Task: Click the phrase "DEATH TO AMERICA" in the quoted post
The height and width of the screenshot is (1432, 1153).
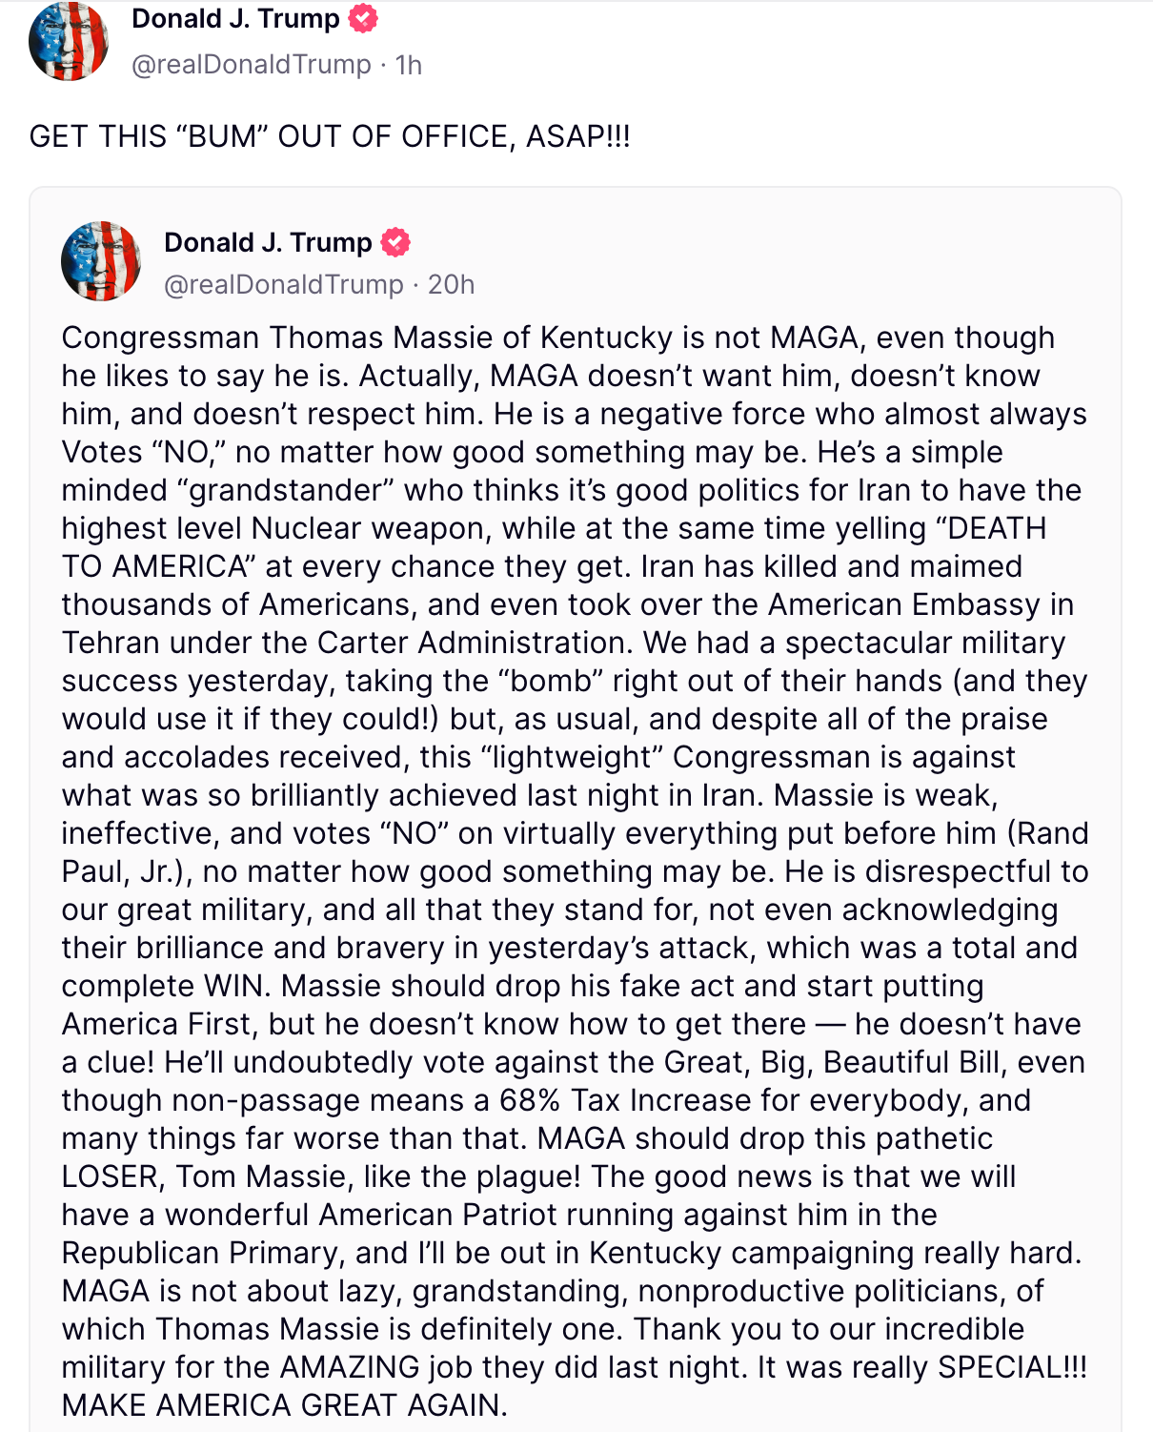Action: (x=991, y=528)
